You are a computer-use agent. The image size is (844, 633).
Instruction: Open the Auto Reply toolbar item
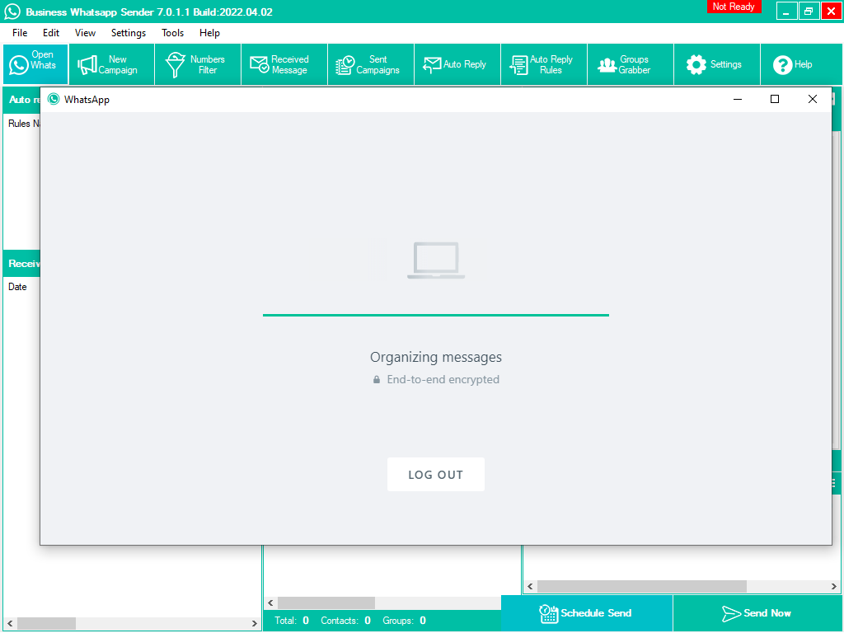457,64
